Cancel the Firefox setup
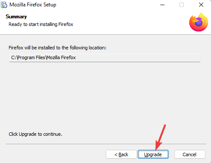The width and height of the screenshot is (211, 163). point(190,154)
